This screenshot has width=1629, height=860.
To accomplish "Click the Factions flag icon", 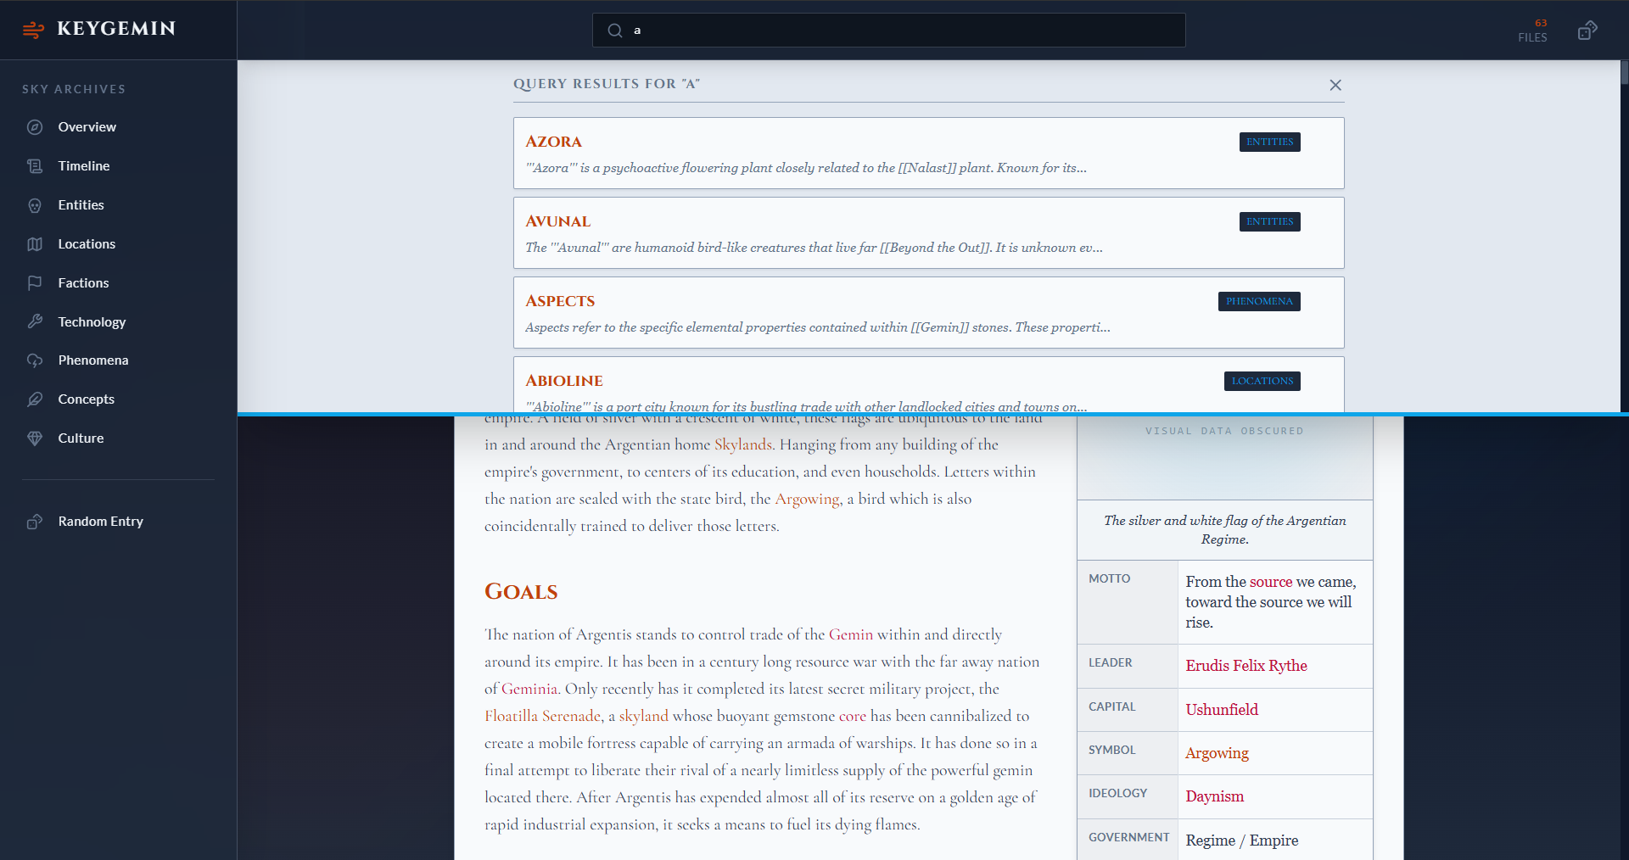I will coord(35,283).
